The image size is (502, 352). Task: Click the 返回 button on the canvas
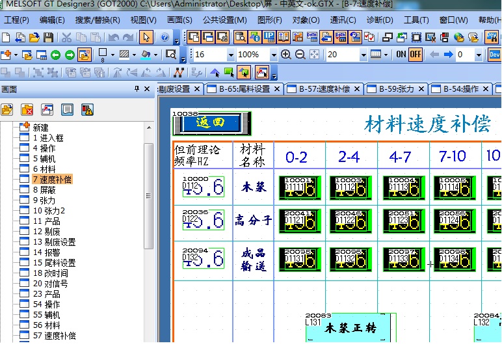210,122
